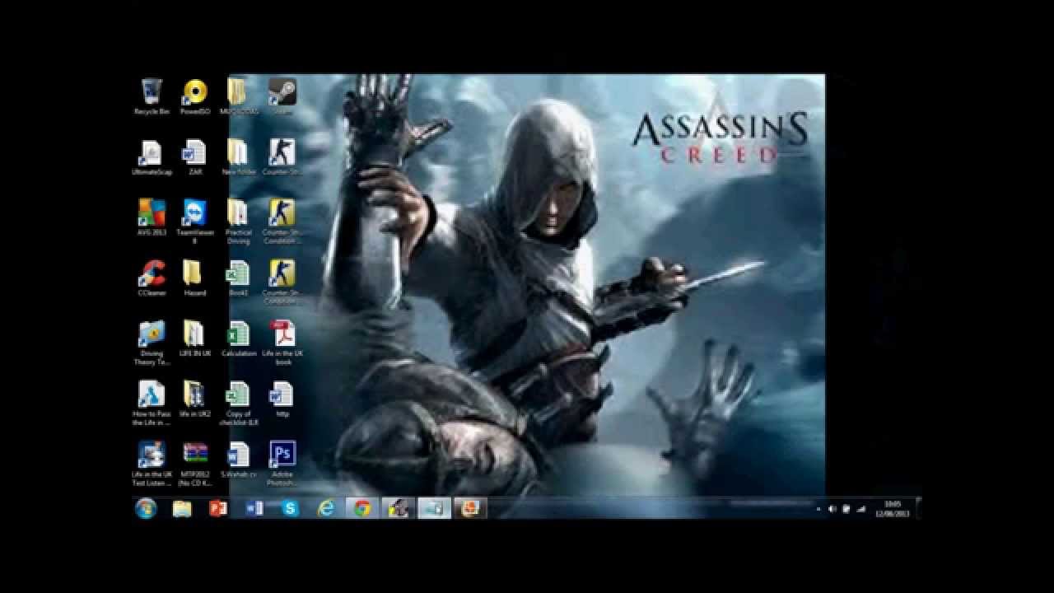The image size is (1054, 593).
Task: Click the Show desktop strip
Action: click(x=918, y=508)
